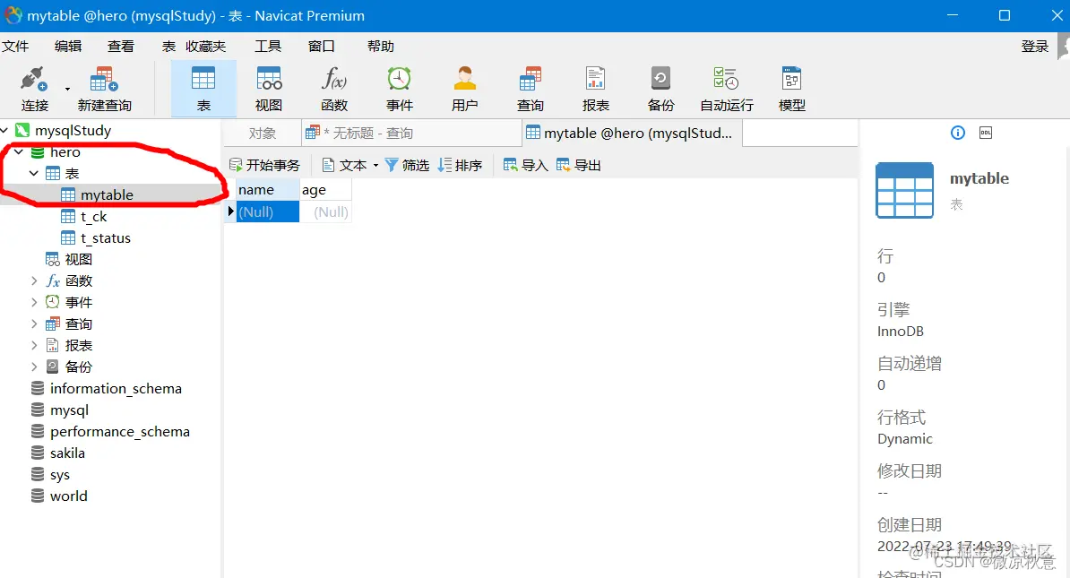Switch to the 对象 tab
This screenshot has width=1070, height=578.
tap(262, 133)
